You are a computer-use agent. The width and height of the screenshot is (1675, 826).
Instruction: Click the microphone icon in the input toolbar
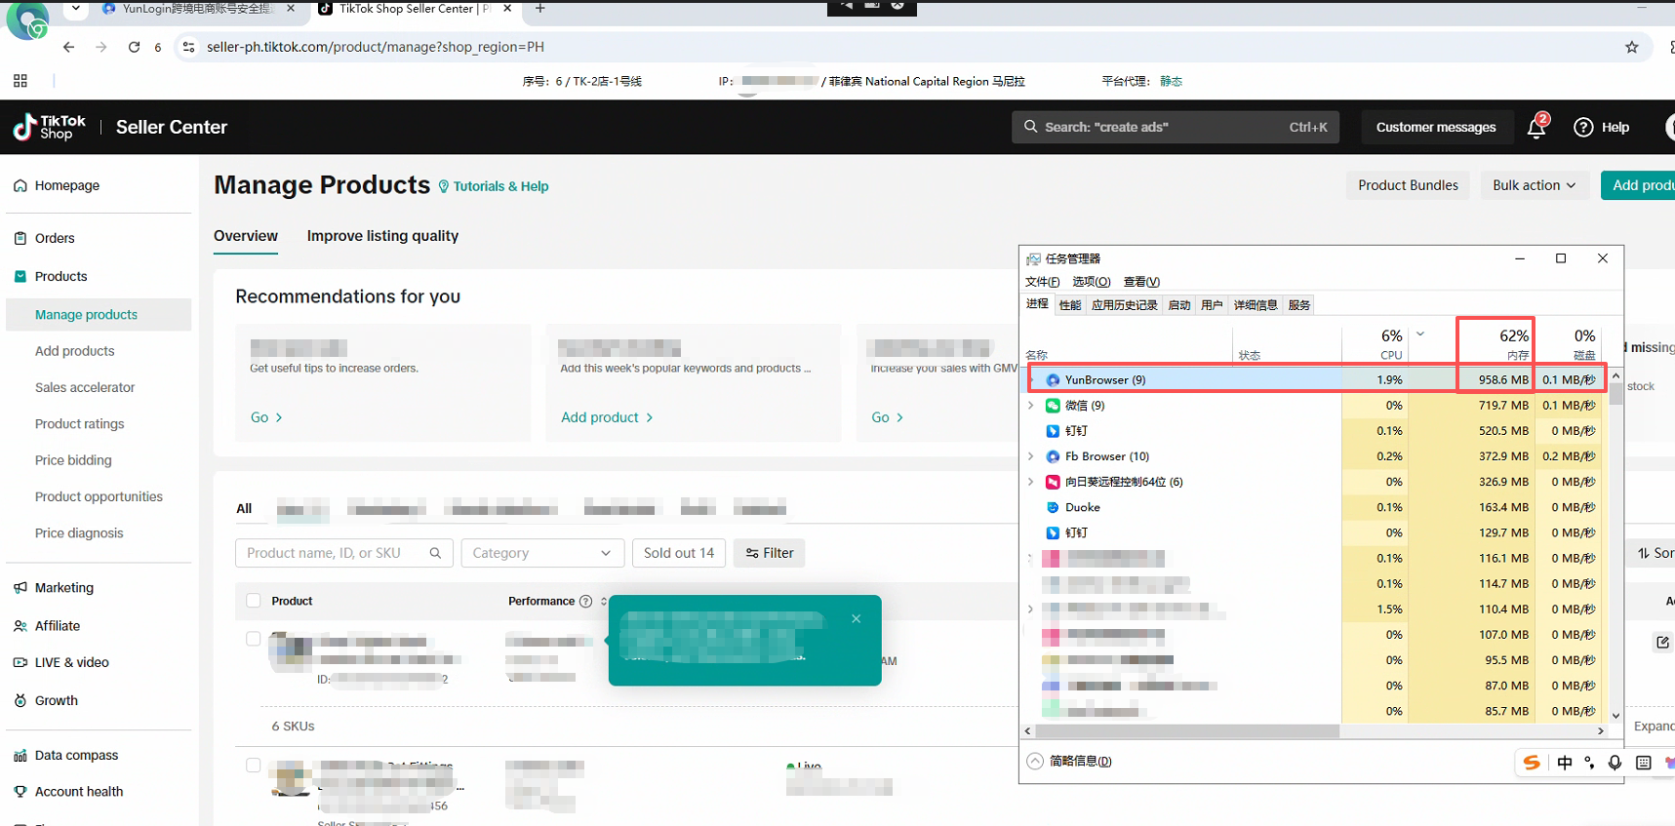[1615, 763]
